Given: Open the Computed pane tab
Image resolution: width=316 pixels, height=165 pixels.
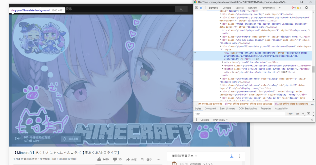Looking at the screenshot, I should tap(210, 109).
